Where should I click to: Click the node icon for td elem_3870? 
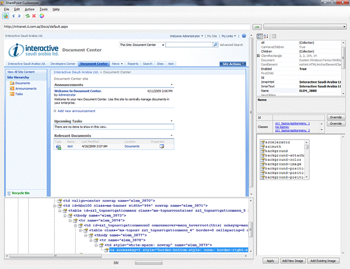pyautogui.click(x=59, y=201)
